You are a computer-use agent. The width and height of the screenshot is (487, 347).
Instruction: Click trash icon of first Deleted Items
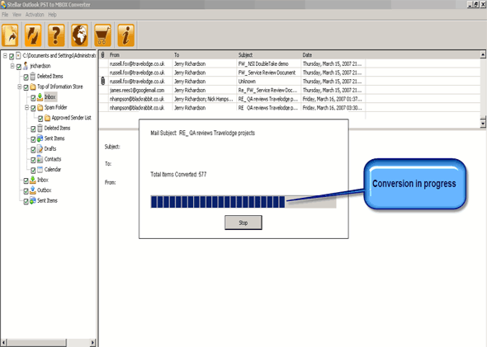click(x=33, y=77)
